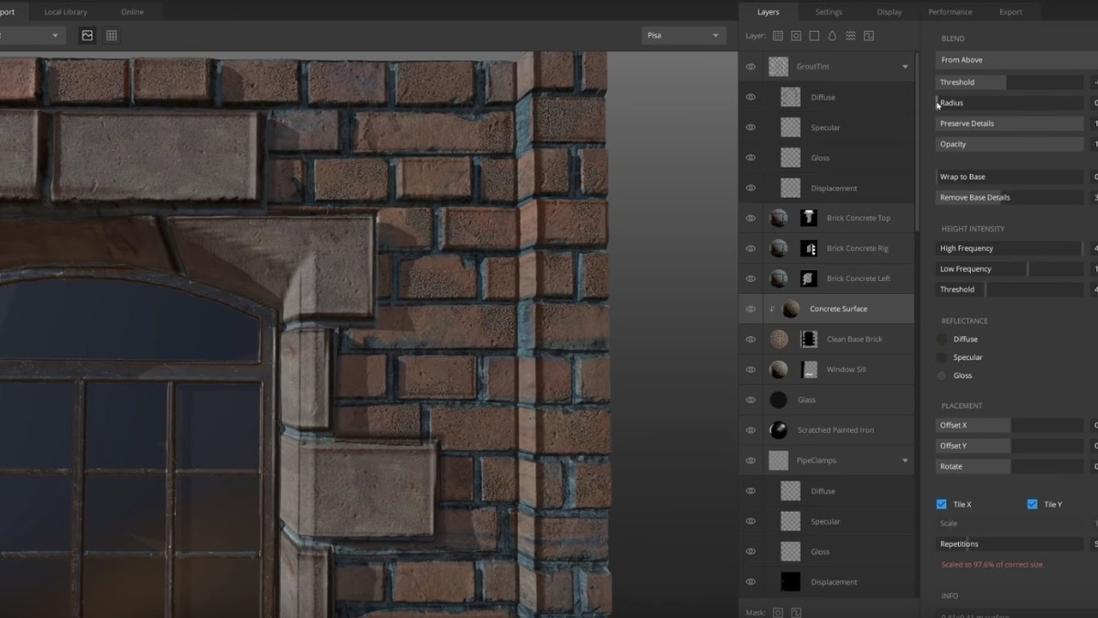Open the Display tab

(x=889, y=12)
